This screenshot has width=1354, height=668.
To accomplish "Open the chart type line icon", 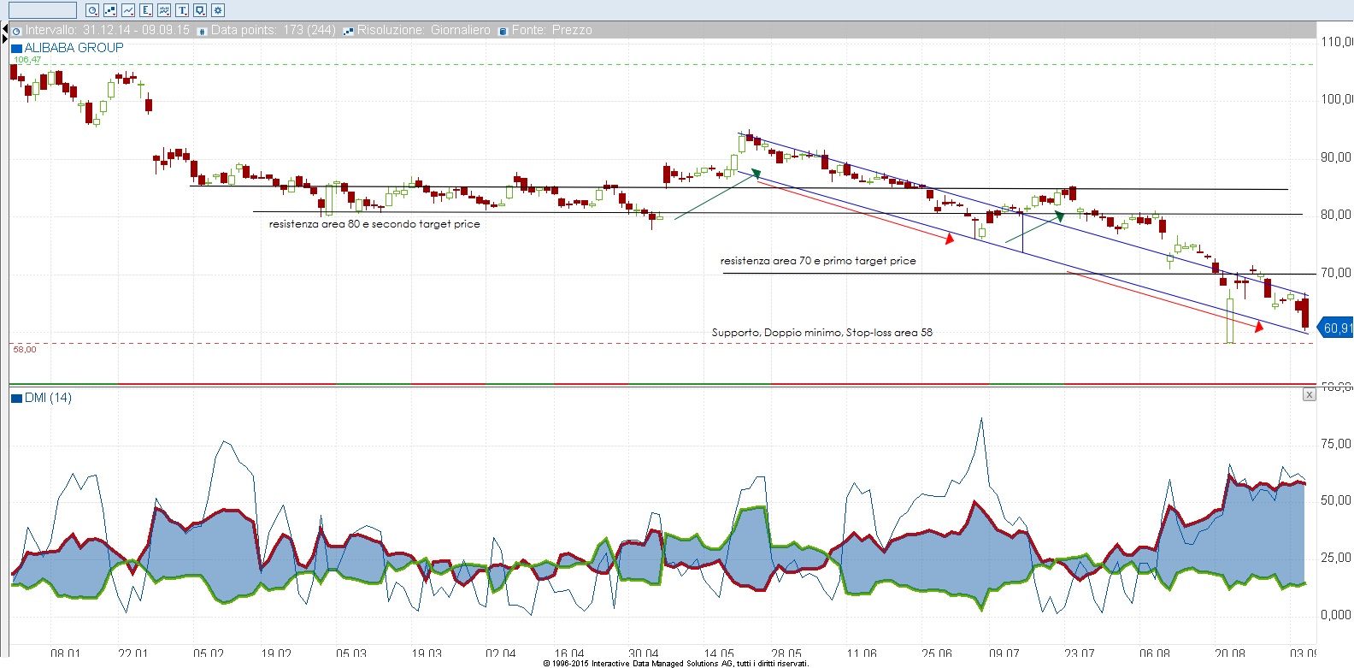I will (128, 10).
